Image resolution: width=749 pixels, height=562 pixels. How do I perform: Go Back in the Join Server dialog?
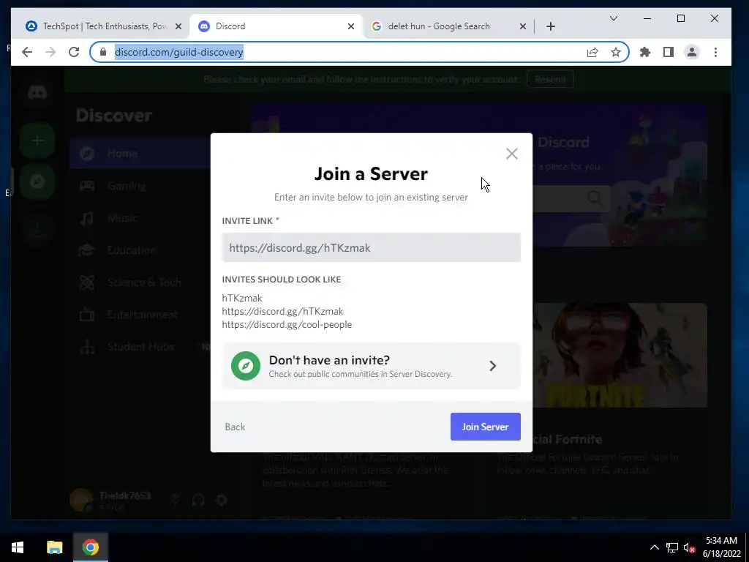click(235, 427)
